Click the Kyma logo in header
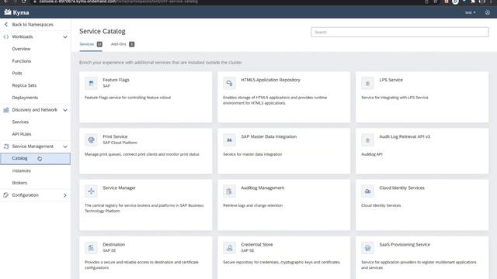The height and width of the screenshot is (279, 497). pos(16,12)
